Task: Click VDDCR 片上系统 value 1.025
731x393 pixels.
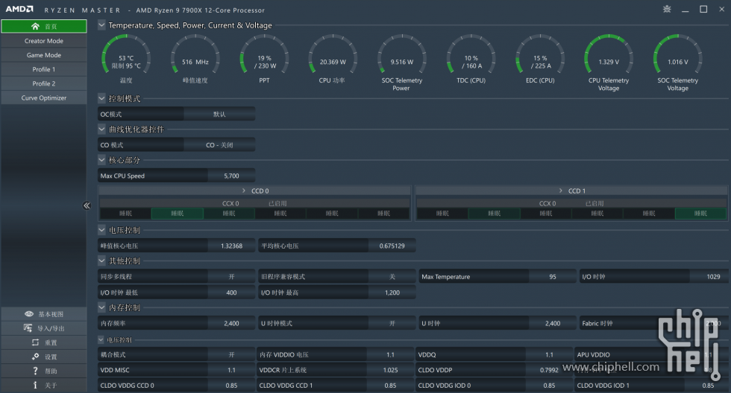Action: click(x=390, y=370)
